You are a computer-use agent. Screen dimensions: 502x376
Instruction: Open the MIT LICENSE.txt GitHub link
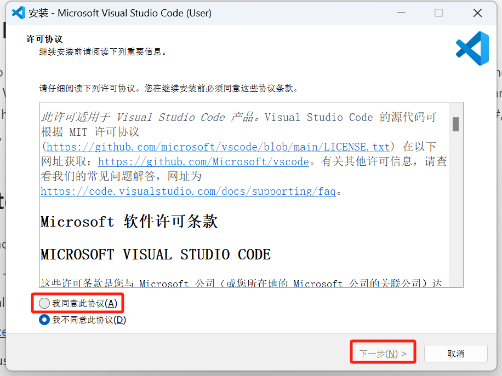click(218, 147)
